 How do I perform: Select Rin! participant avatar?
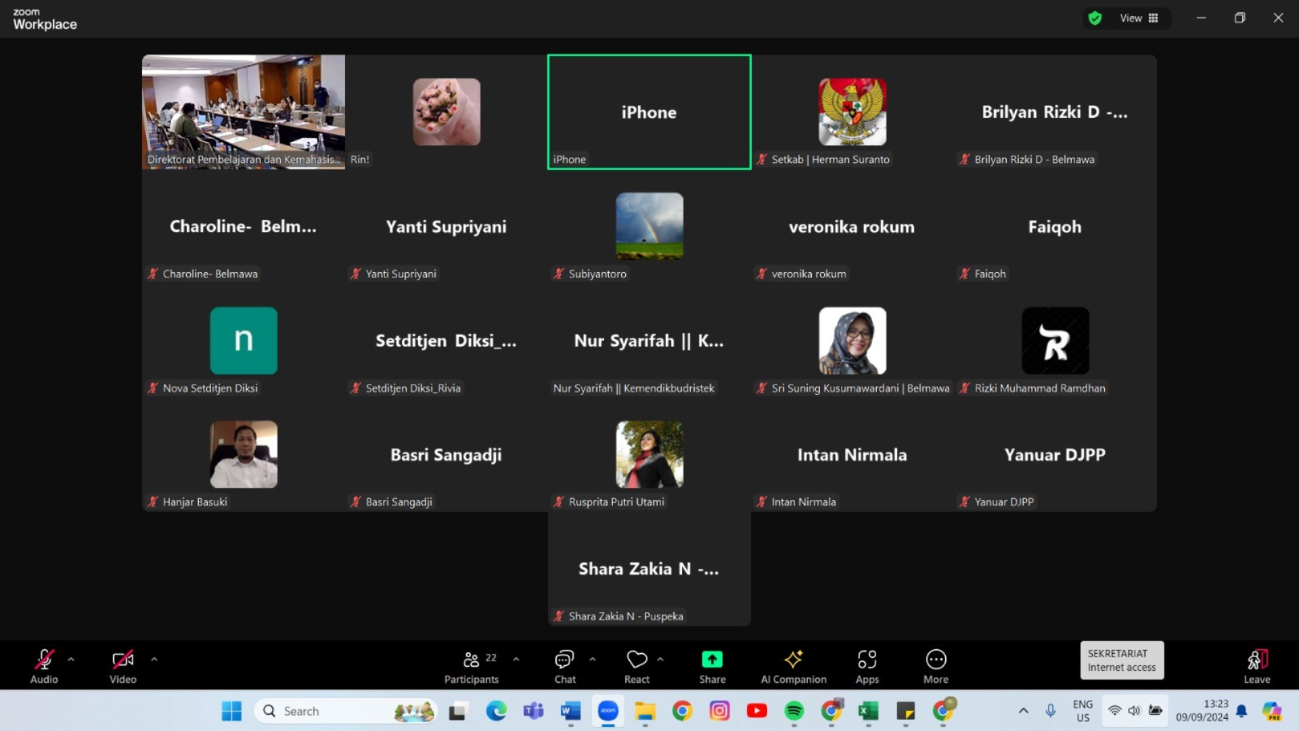point(447,112)
